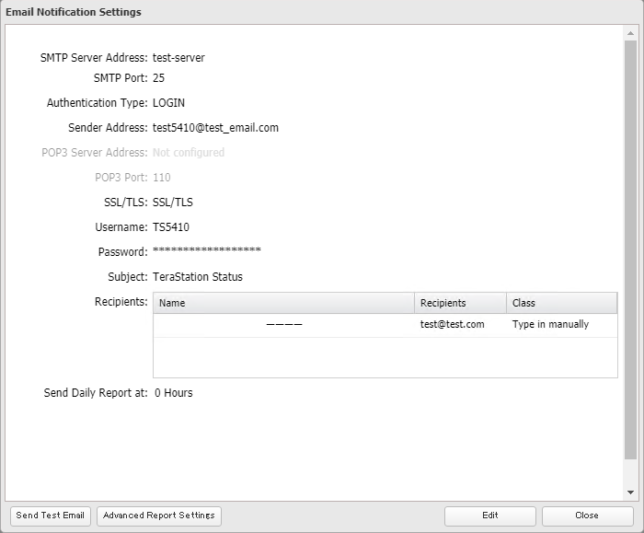Click the LOGIN authentication type value
The width and height of the screenshot is (644, 533).
[168, 103]
